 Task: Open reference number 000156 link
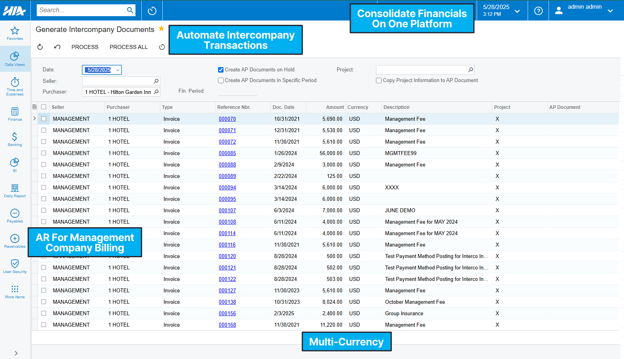click(x=227, y=313)
